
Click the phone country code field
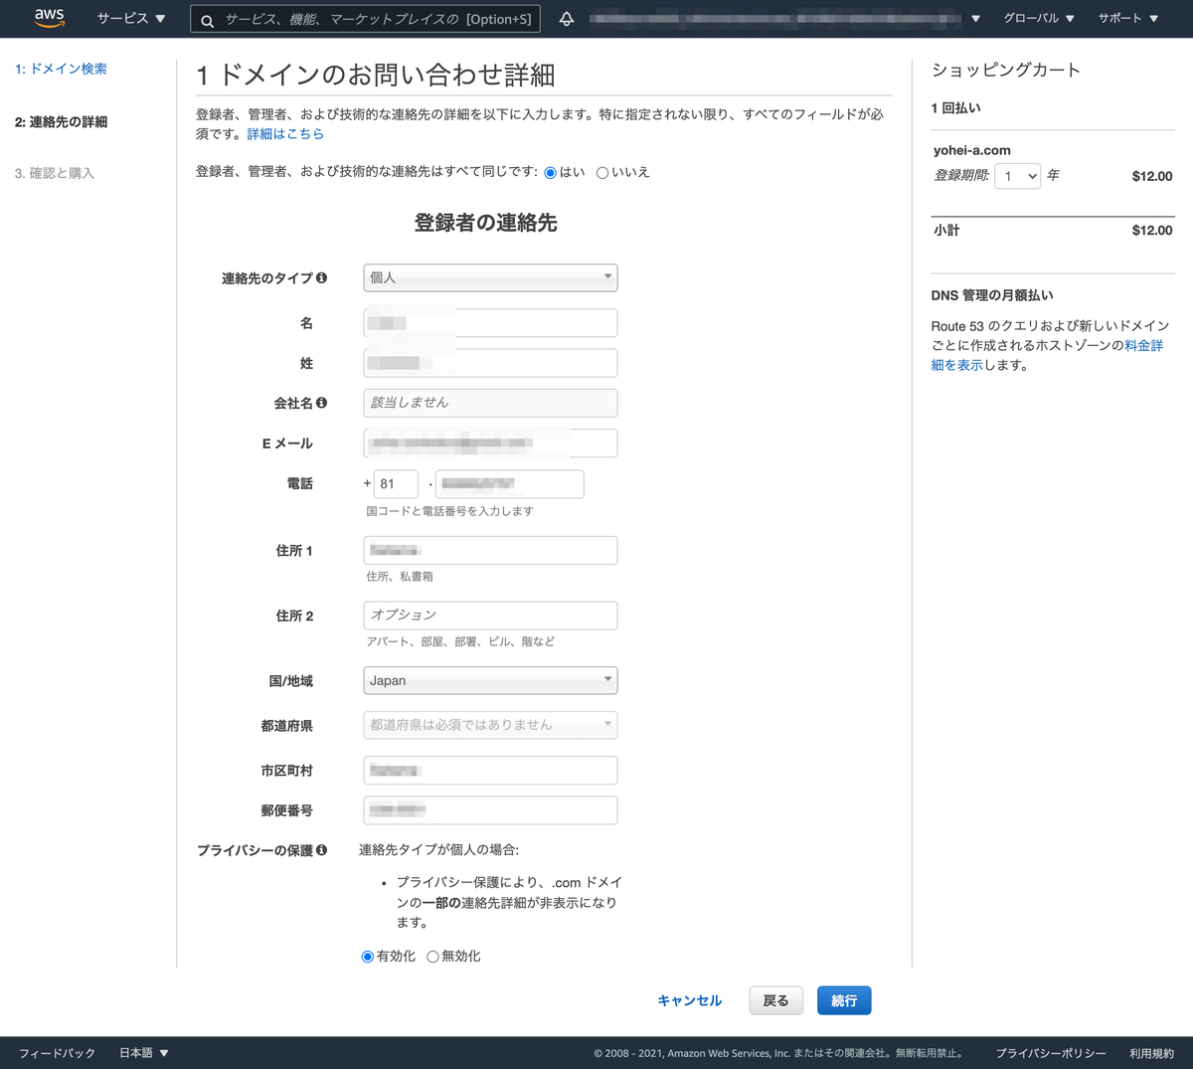click(x=396, y=483)
